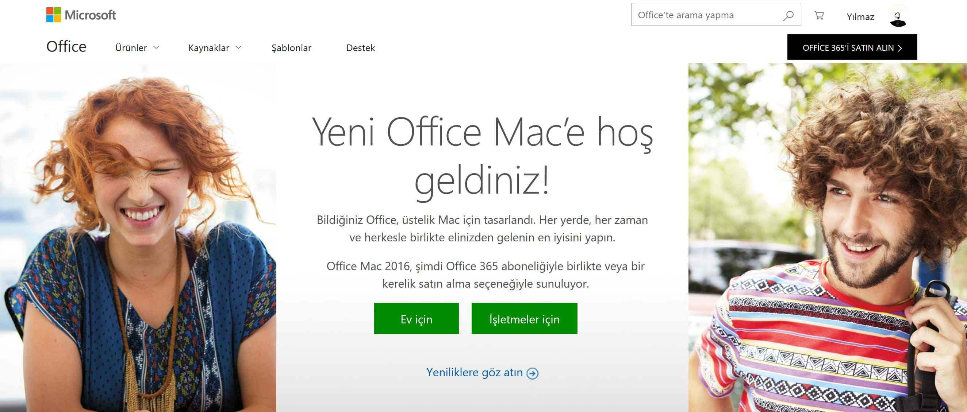The width and height of the screenshot is (967, 412).
Task: Click the search magnifier icon
Action: tap(788, 15)
